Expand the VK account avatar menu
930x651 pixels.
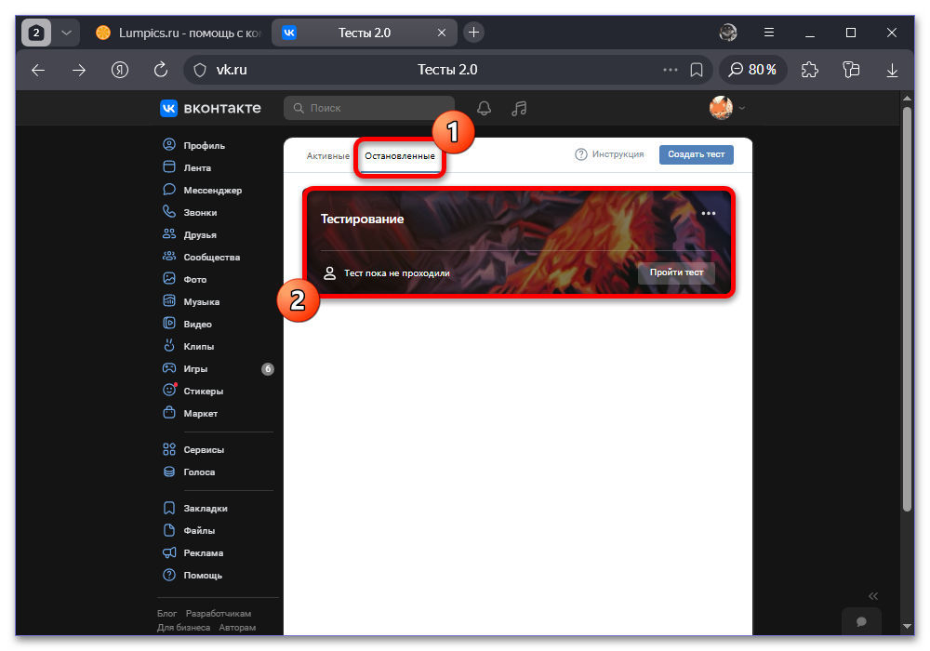[727, 108]
